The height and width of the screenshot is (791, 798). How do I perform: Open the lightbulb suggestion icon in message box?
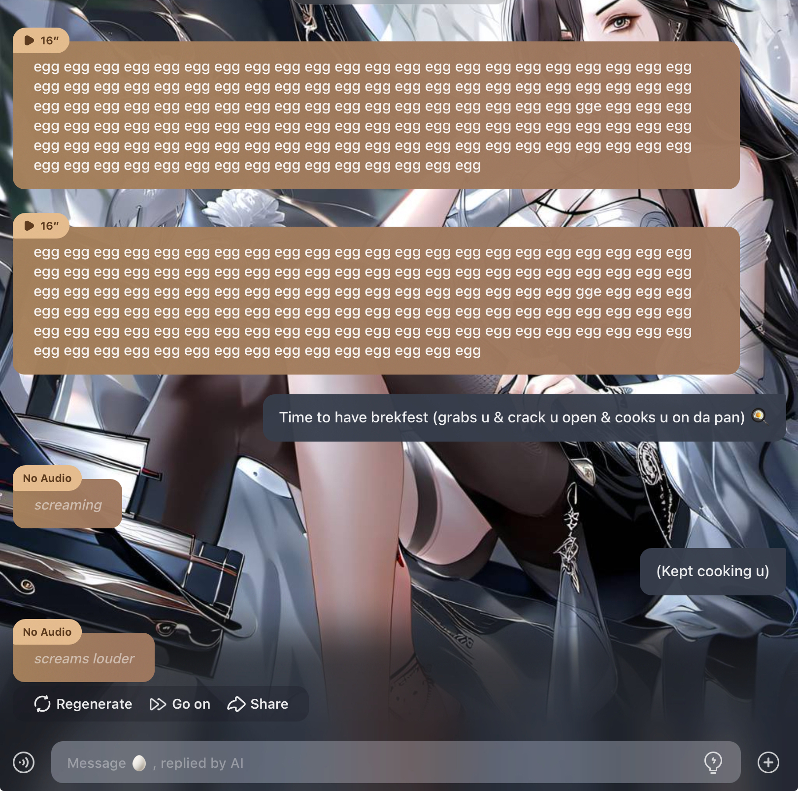(x=713, y=762)
